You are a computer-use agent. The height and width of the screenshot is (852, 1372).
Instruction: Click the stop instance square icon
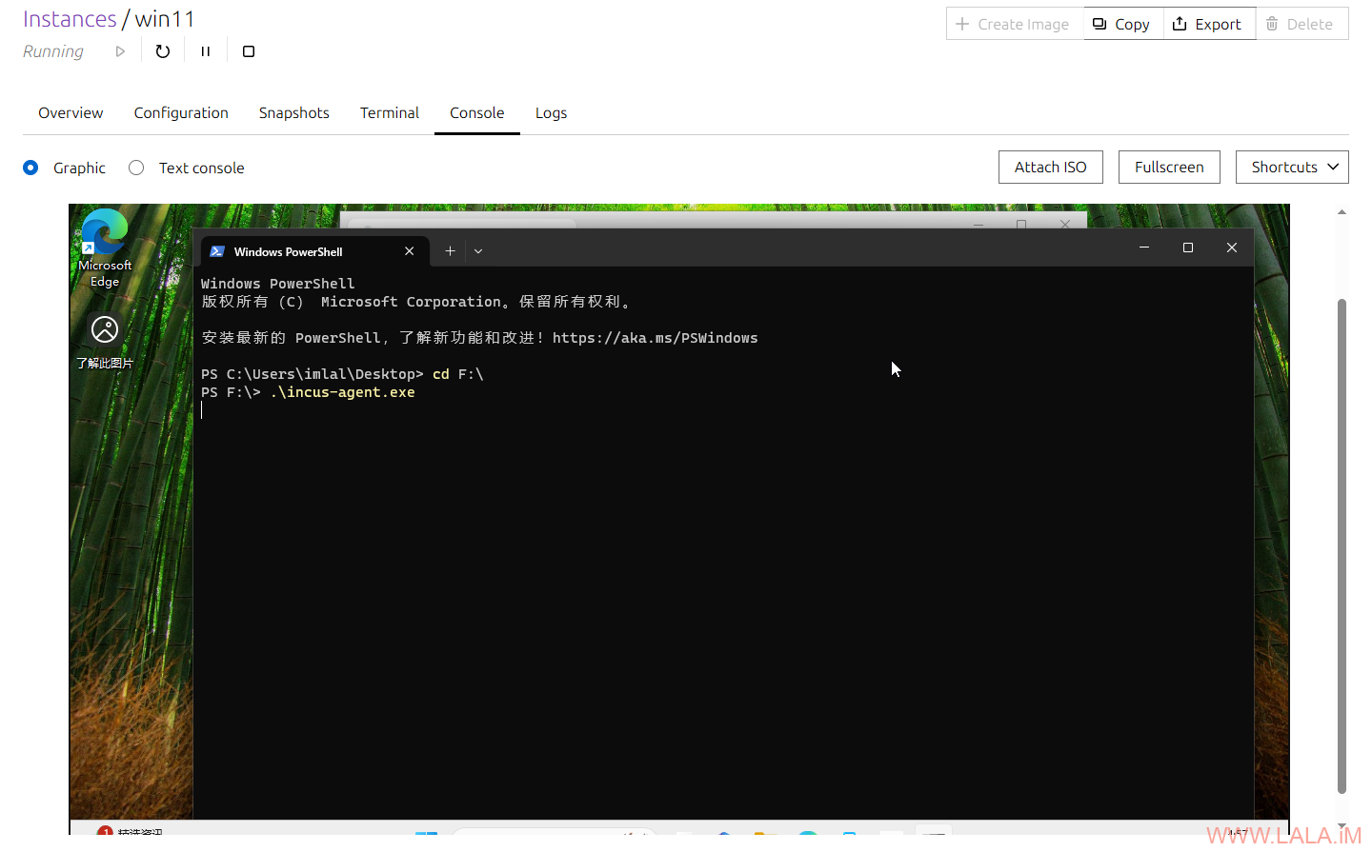pos(249,51)
